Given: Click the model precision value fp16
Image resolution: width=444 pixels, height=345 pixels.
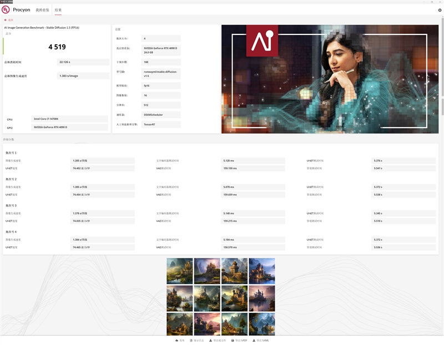Looking at the screenshot, I should click(x=161, y=85).
